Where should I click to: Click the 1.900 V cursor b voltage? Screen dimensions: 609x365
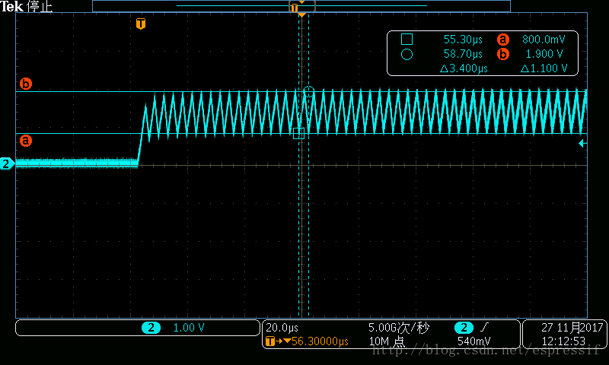[x=544, y=54]
